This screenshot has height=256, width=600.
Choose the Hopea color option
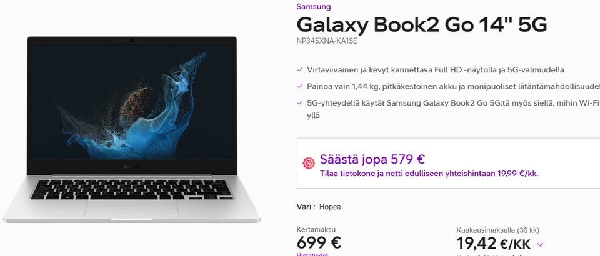point(330,207)
